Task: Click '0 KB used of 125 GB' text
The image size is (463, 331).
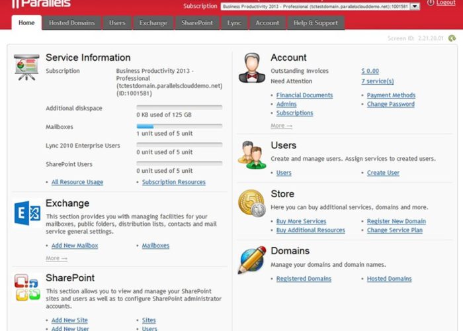Action: click(164, 115)
